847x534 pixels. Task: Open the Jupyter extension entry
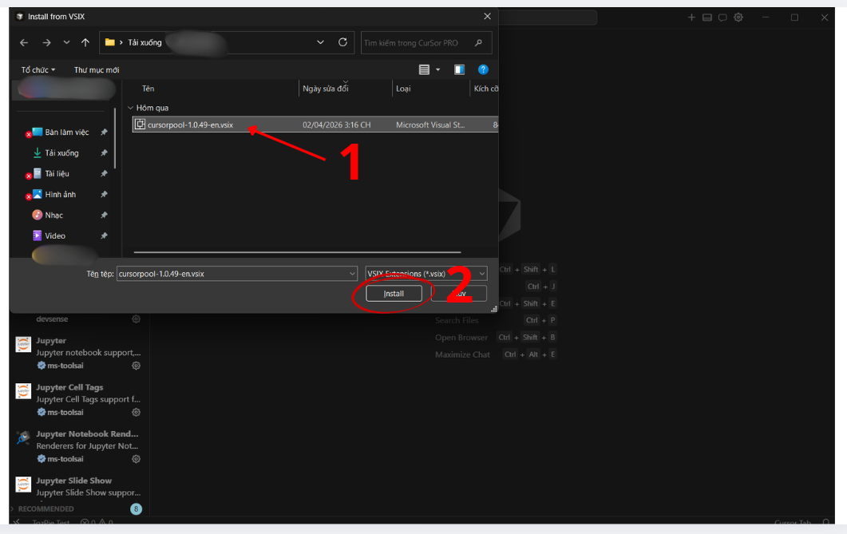78,353
